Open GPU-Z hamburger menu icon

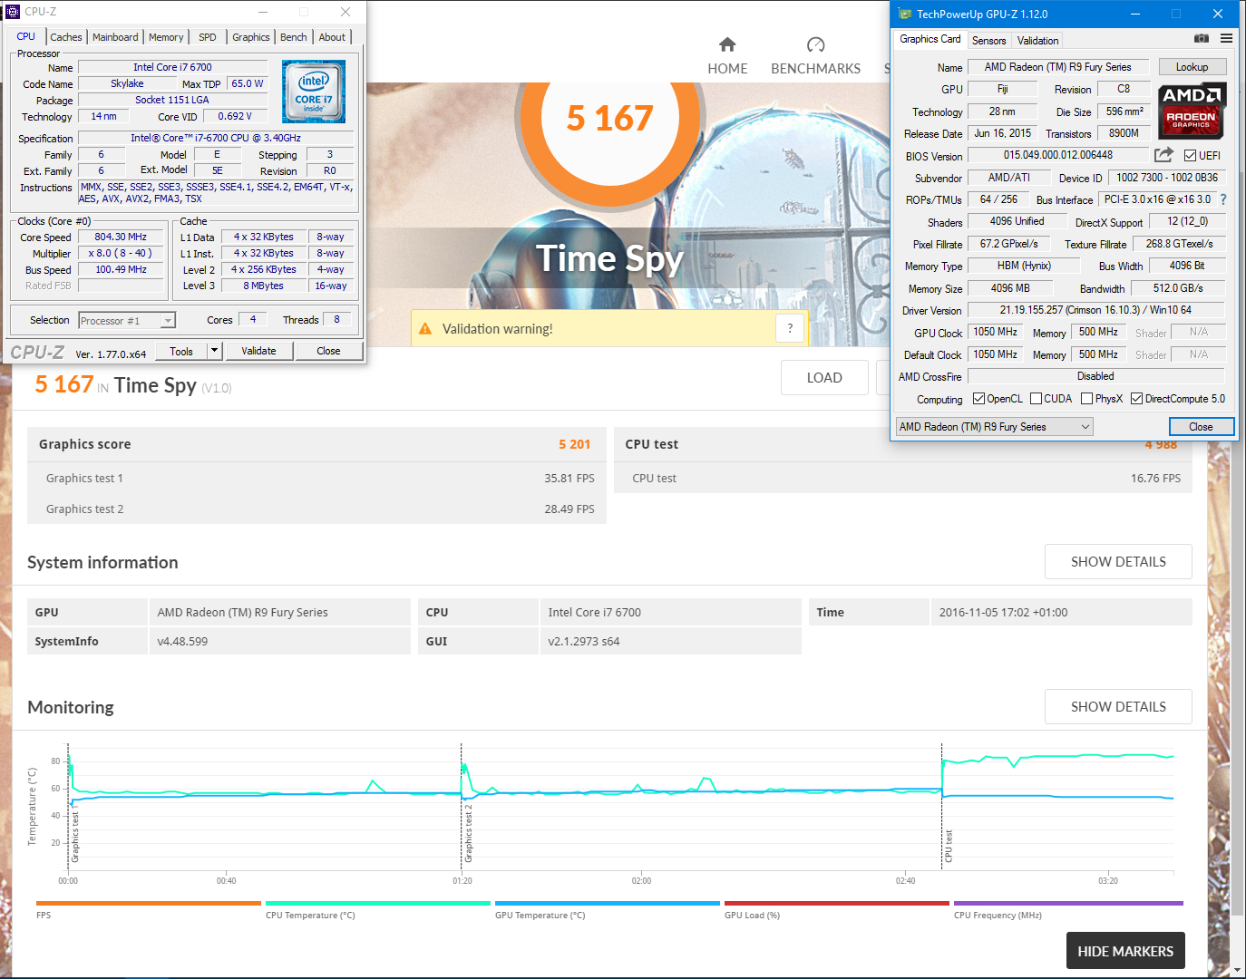coord(1226,39)
